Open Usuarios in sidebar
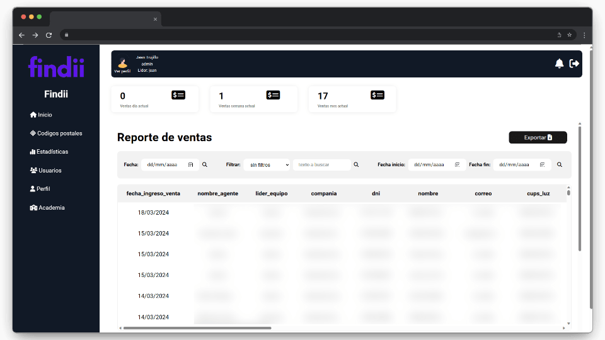 coord(45,170)
